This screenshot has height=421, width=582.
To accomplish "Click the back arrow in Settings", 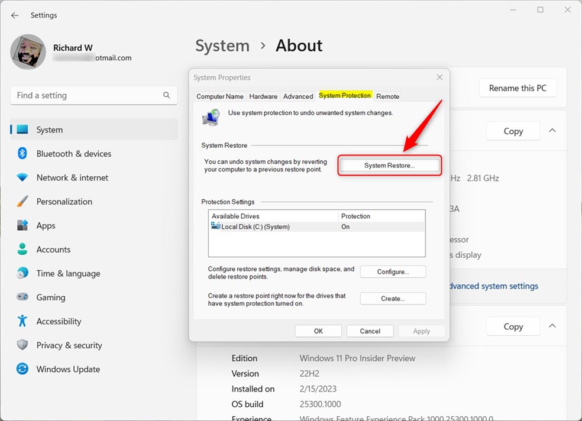I will 14,15.
